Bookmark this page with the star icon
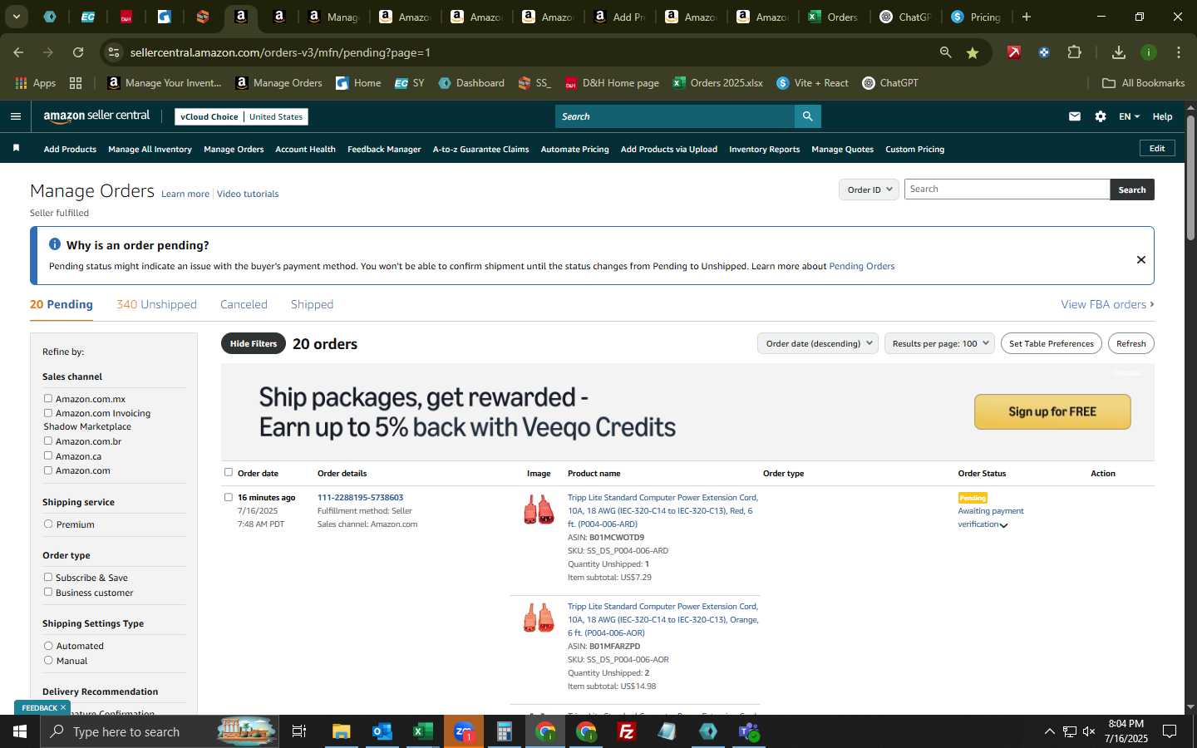1197x748 pixels. tap(973, 52)
